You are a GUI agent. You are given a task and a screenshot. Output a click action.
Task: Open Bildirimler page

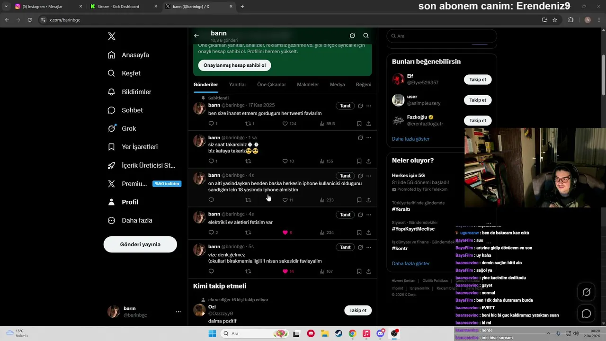tap(129, 92)
